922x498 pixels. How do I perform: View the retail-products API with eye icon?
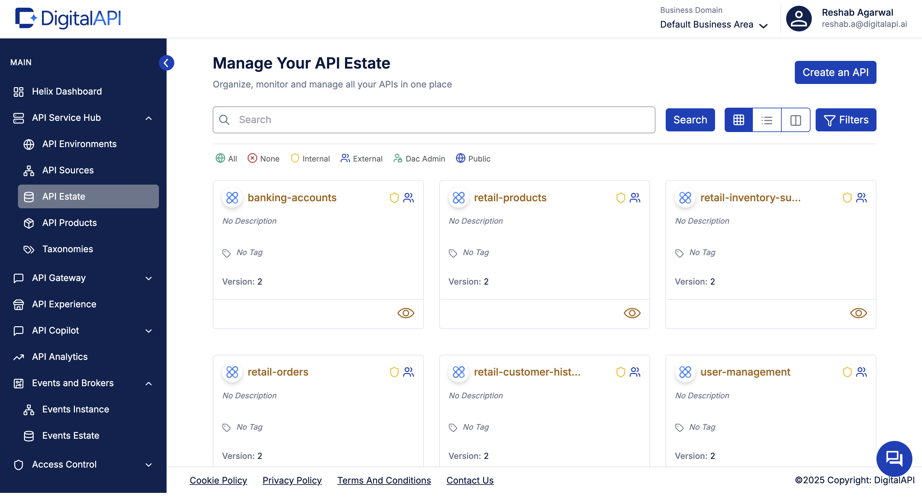coord(632,313)
